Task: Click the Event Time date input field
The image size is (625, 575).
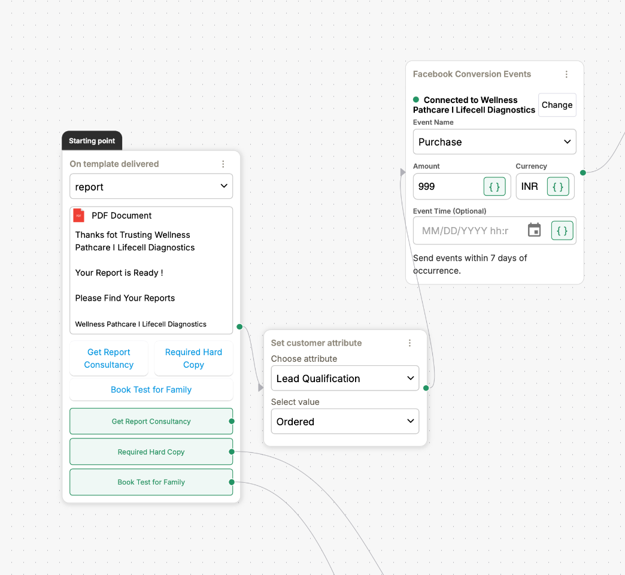Action: coord(466,231)
